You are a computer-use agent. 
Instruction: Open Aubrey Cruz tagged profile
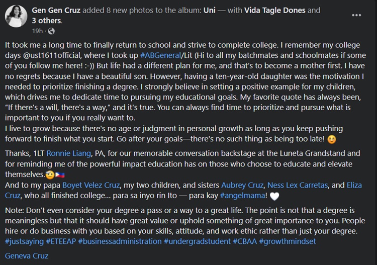click(242, 185)
